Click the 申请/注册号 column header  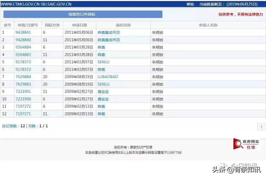[28, 25]
